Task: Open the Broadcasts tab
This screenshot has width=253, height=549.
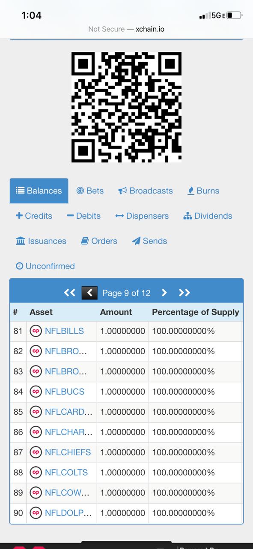Action: 146,191
